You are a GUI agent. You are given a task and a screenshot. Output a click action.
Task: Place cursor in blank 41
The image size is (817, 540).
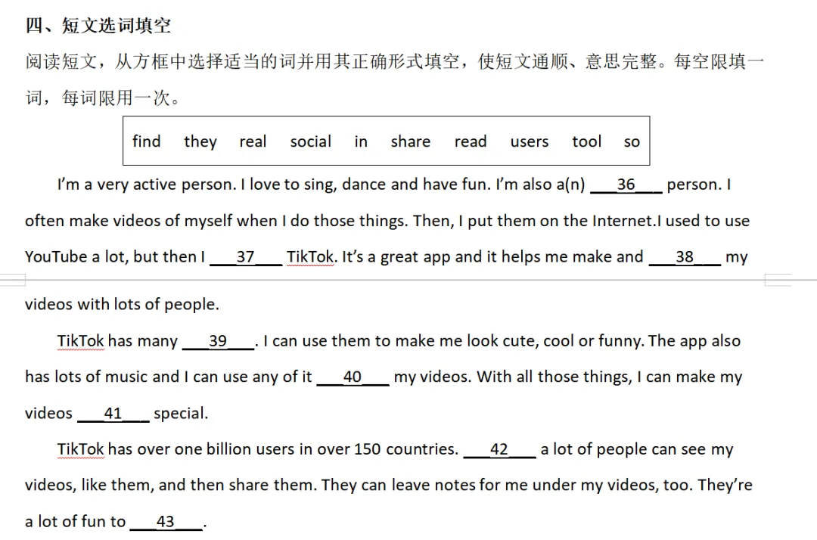(x=113, y=414)
